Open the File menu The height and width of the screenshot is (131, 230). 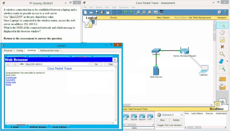pyautogui.click(x=85, y=7)
